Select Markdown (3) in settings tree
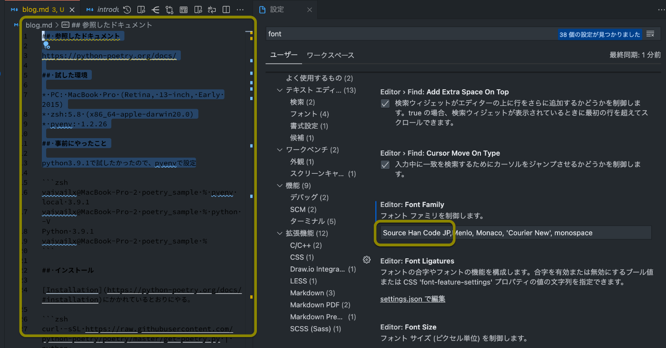666x348 pixels. [313, 293]
